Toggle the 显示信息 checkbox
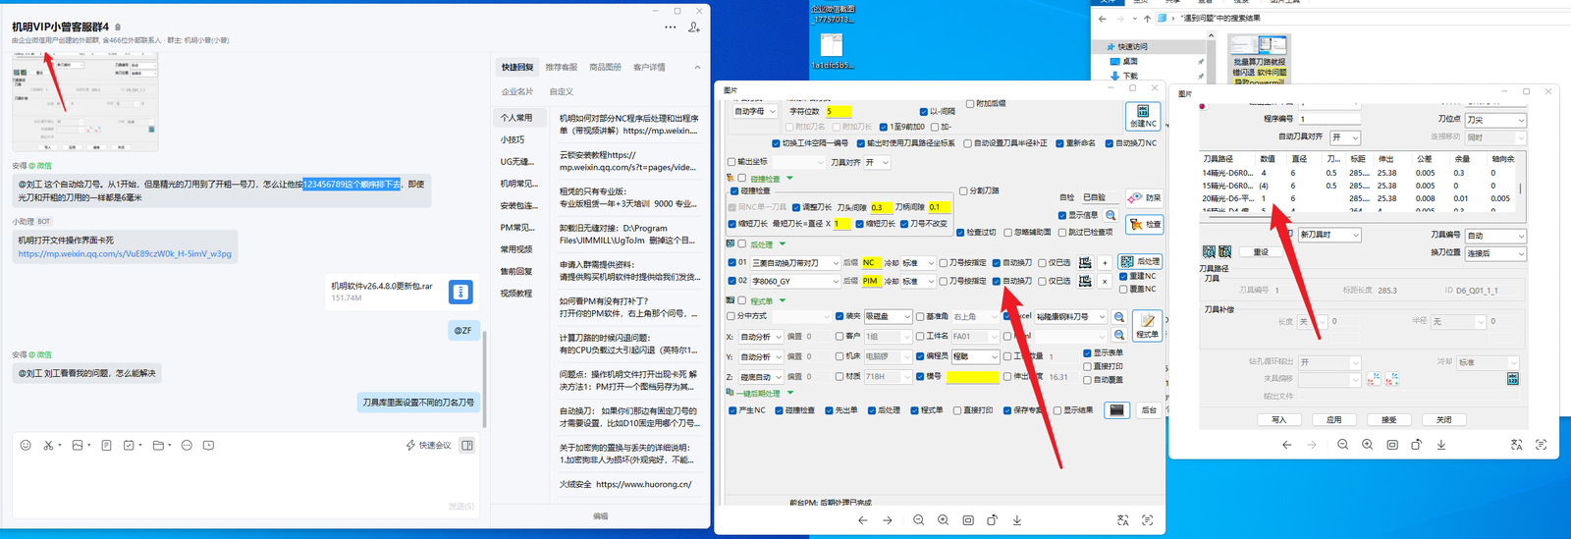1571x539 pixels. pyautogui.click(x=1062, y=215)
